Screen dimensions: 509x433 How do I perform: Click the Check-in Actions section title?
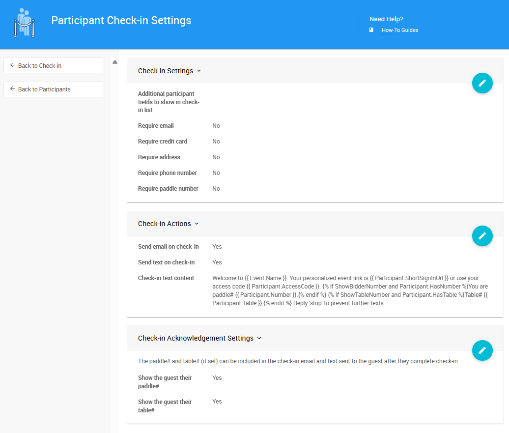[x=165, y=224]
